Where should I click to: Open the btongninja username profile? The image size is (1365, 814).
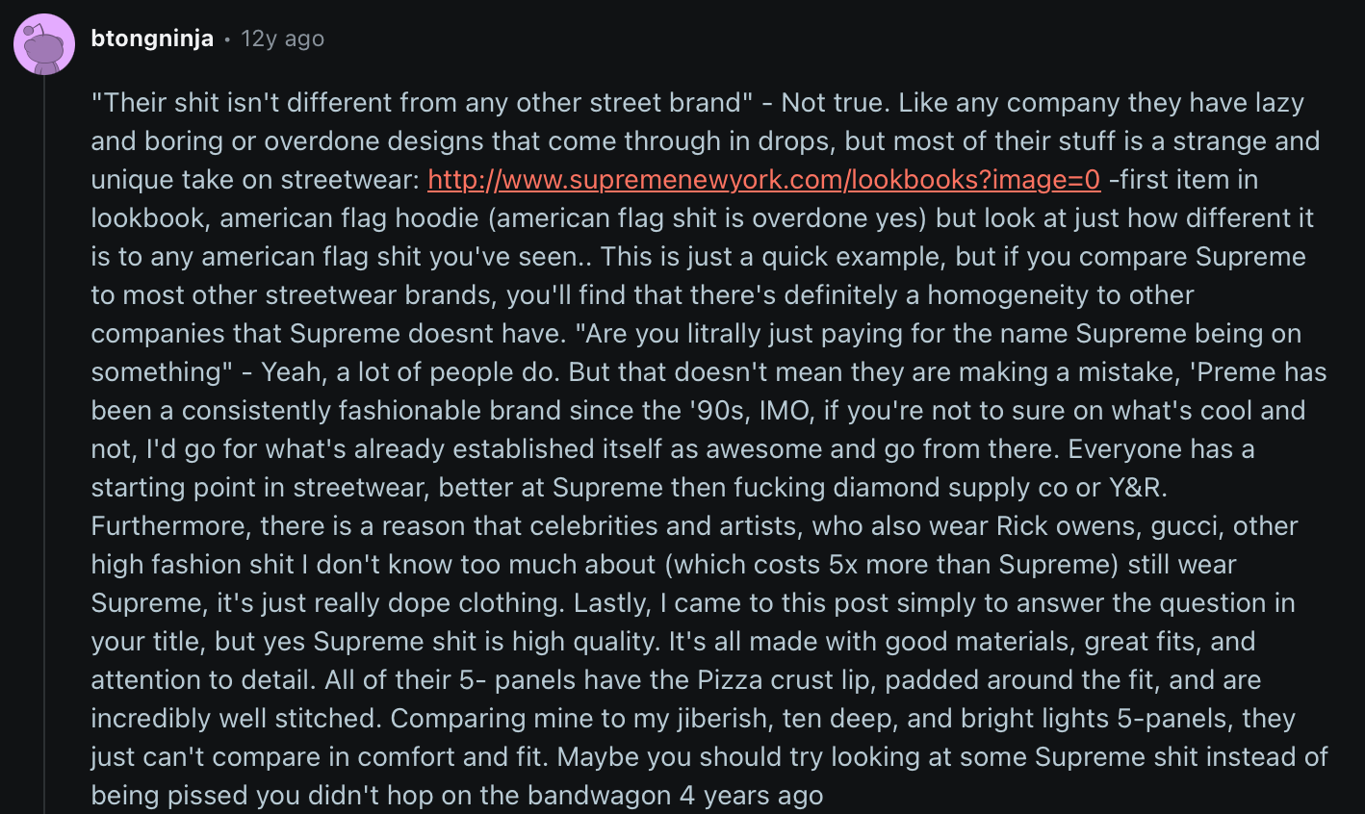[x=152, y=38]
